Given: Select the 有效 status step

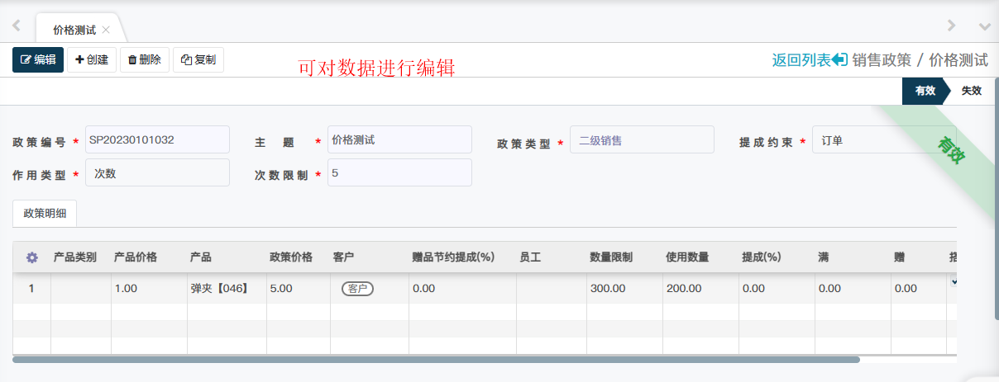Looking at the screenshot, I should pos(925,91).
